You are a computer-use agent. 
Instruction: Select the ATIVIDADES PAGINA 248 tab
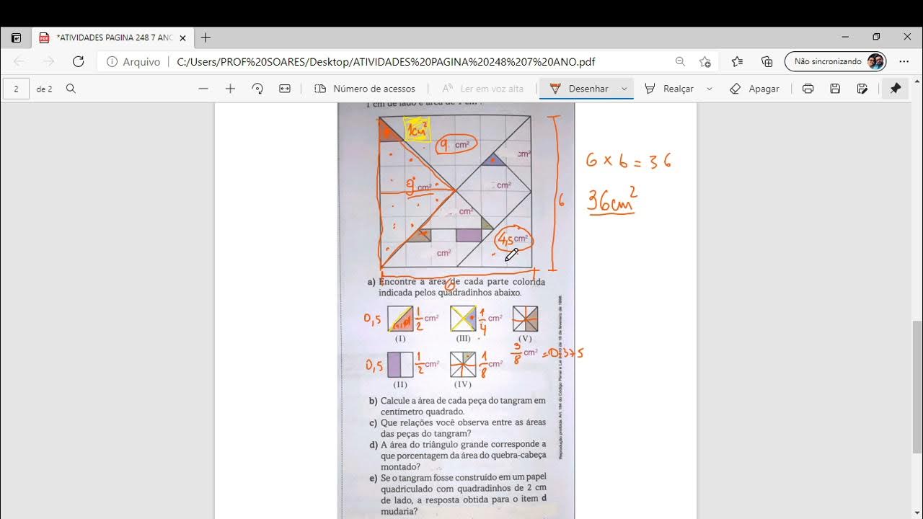coord(113,37)
